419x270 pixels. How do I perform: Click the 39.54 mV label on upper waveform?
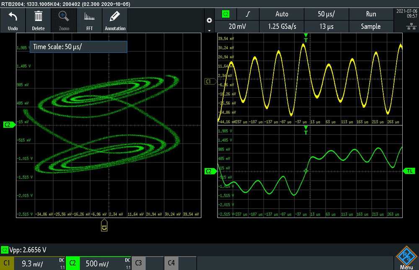tap(226, 39)
